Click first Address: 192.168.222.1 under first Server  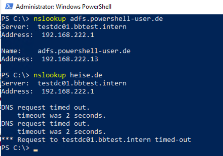[x=47, y=35]
